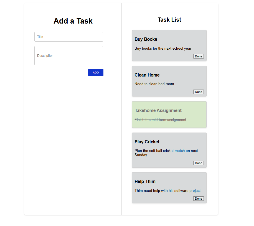Viewport: 254px width, 226px height.
Task: Click the soft ball cricket match description
Action: coord(166,153)
